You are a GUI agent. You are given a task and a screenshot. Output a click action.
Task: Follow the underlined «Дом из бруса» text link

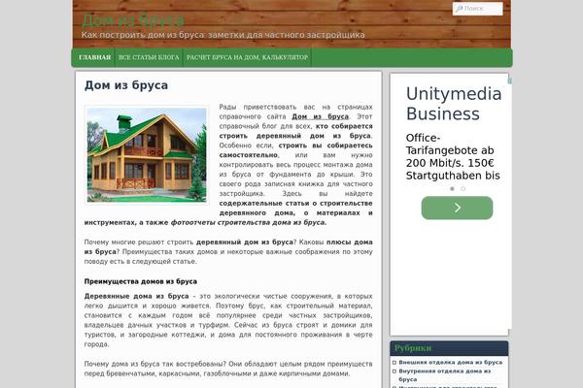tap(320, 116)
